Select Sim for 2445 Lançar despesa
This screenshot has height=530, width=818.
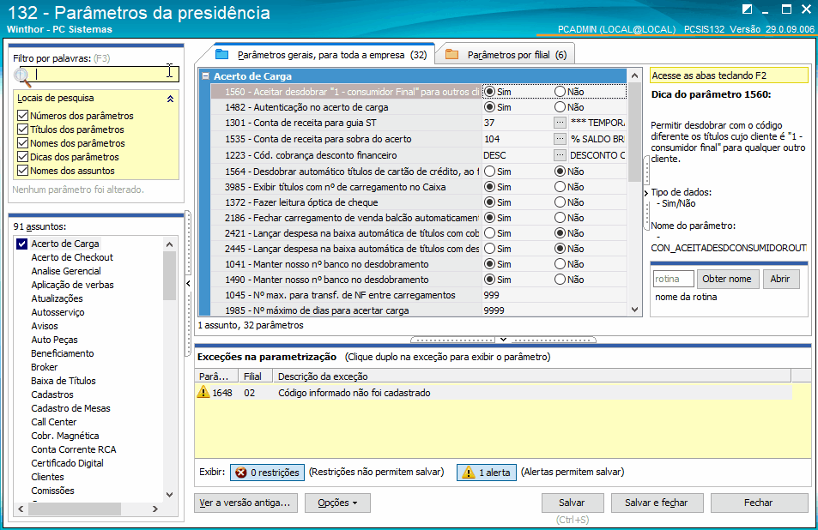point(489,249)
